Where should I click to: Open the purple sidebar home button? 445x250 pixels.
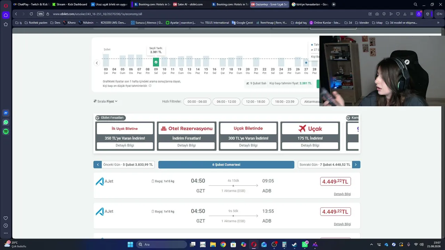[x=6, y=15]
